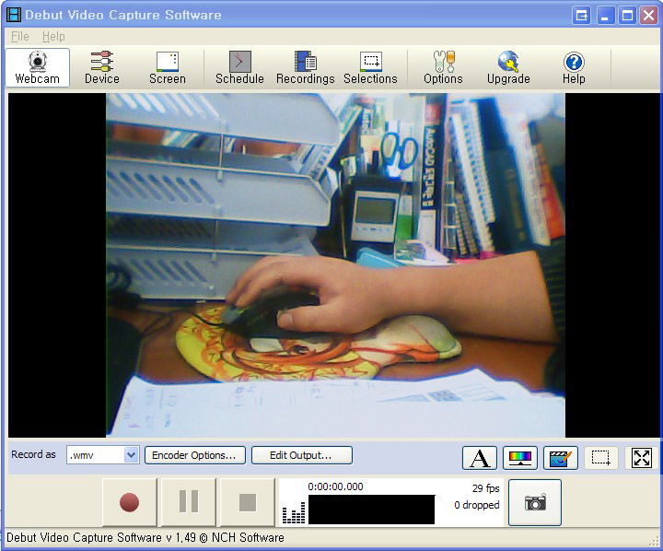Close the Debut Video Capture window
663x551 pixels.
pos(648,16)
